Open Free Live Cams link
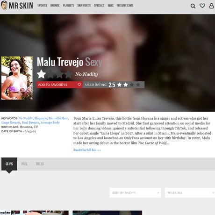This screenshot has height=215, width=215. (x=125, y=6)
